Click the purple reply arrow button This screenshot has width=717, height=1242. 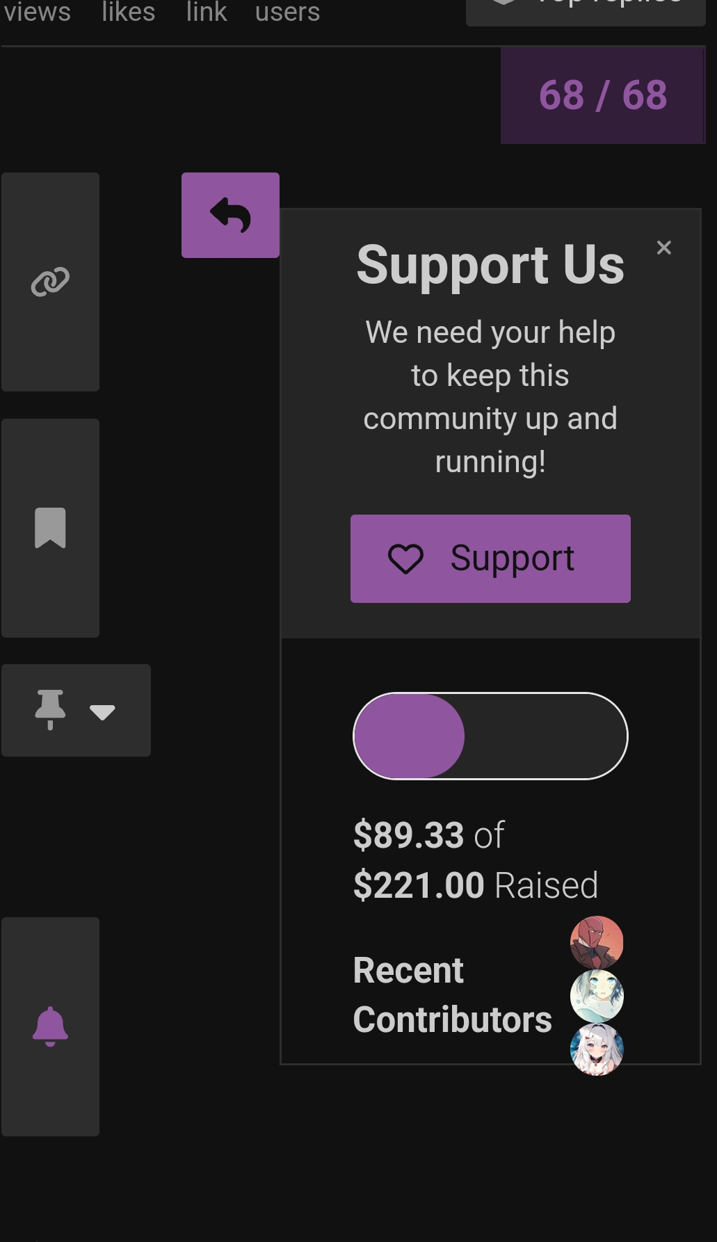(230, 215)
